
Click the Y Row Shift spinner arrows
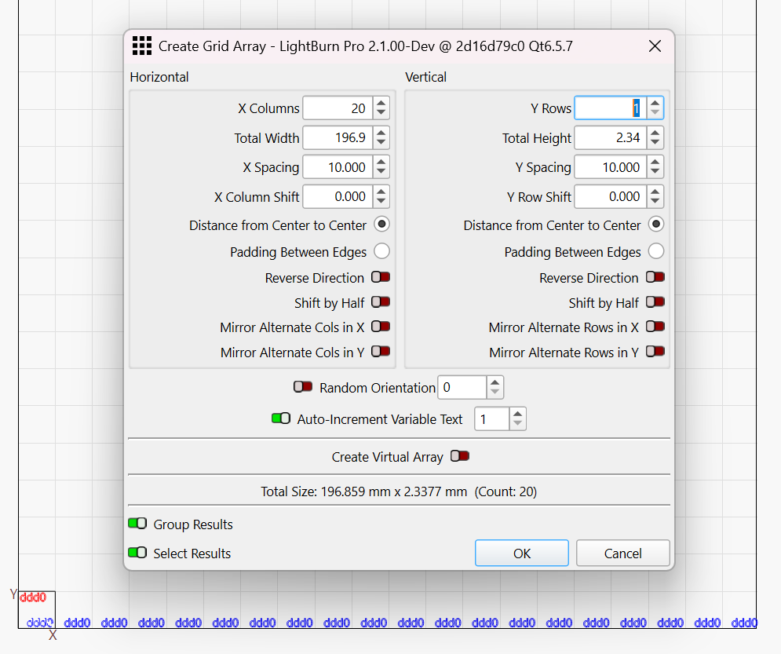pyautogui.click(x=655, y=197)
